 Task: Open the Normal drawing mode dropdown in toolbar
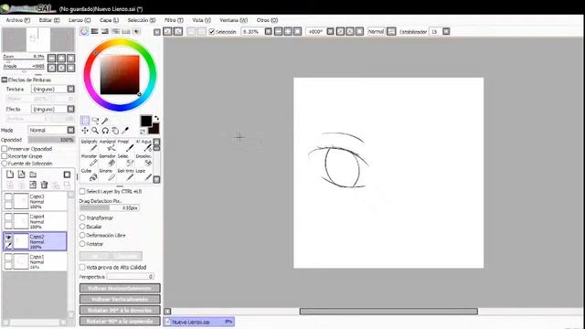point(391,31)
